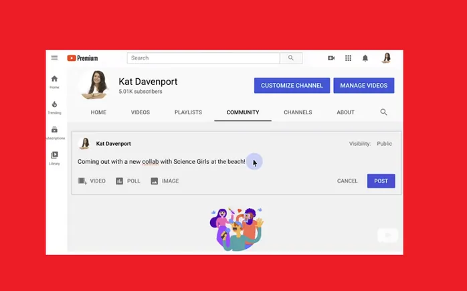Open the YouTube apps grid

(348, 58)
